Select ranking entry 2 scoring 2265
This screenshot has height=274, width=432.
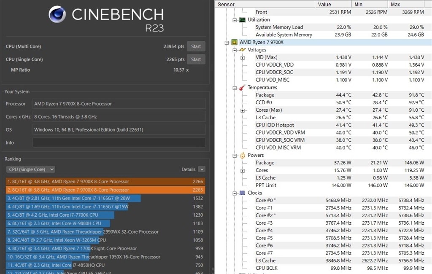click(105, 190)
